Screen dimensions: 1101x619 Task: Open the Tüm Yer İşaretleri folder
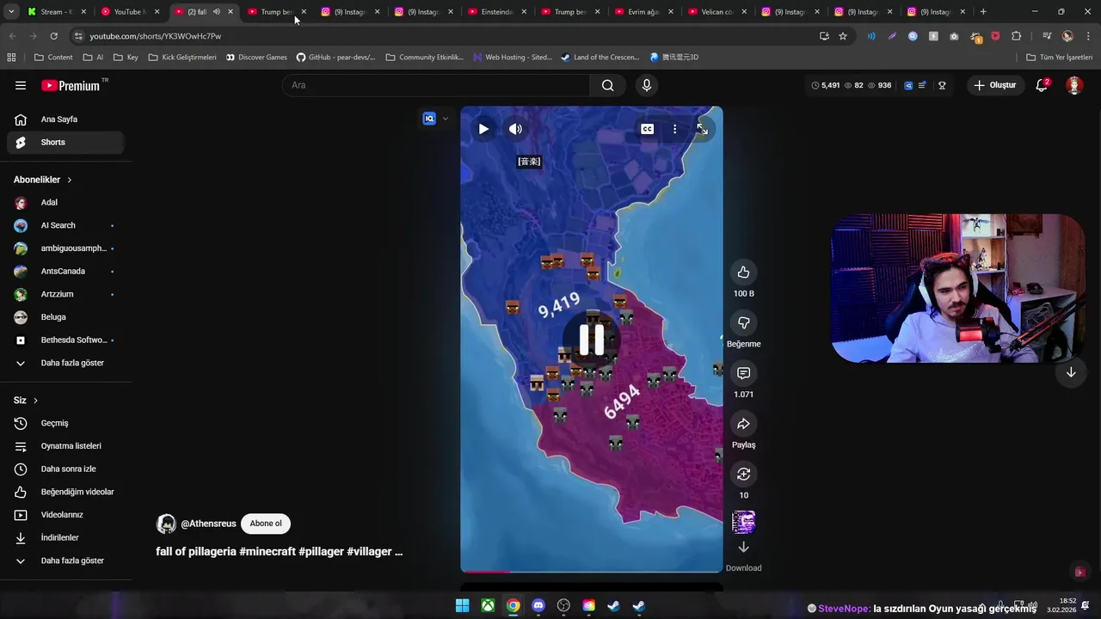[x=1060, y=58]
